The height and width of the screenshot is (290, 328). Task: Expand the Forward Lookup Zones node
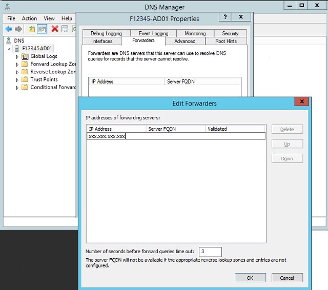(x=17, y=65)
